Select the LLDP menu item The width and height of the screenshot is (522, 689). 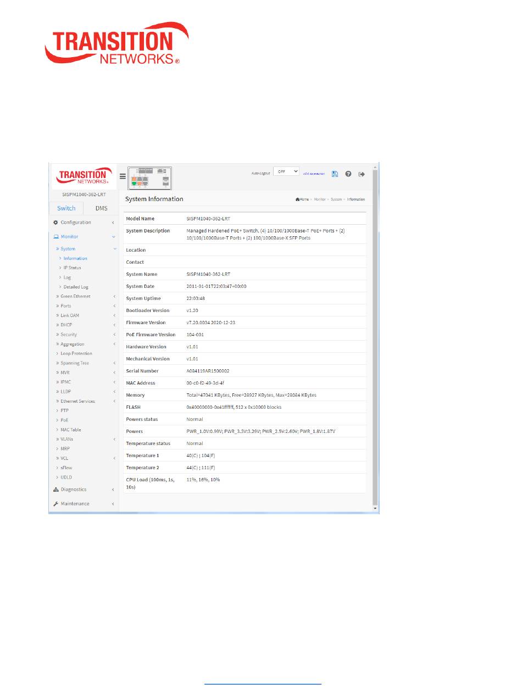click(x=66, y=392)
